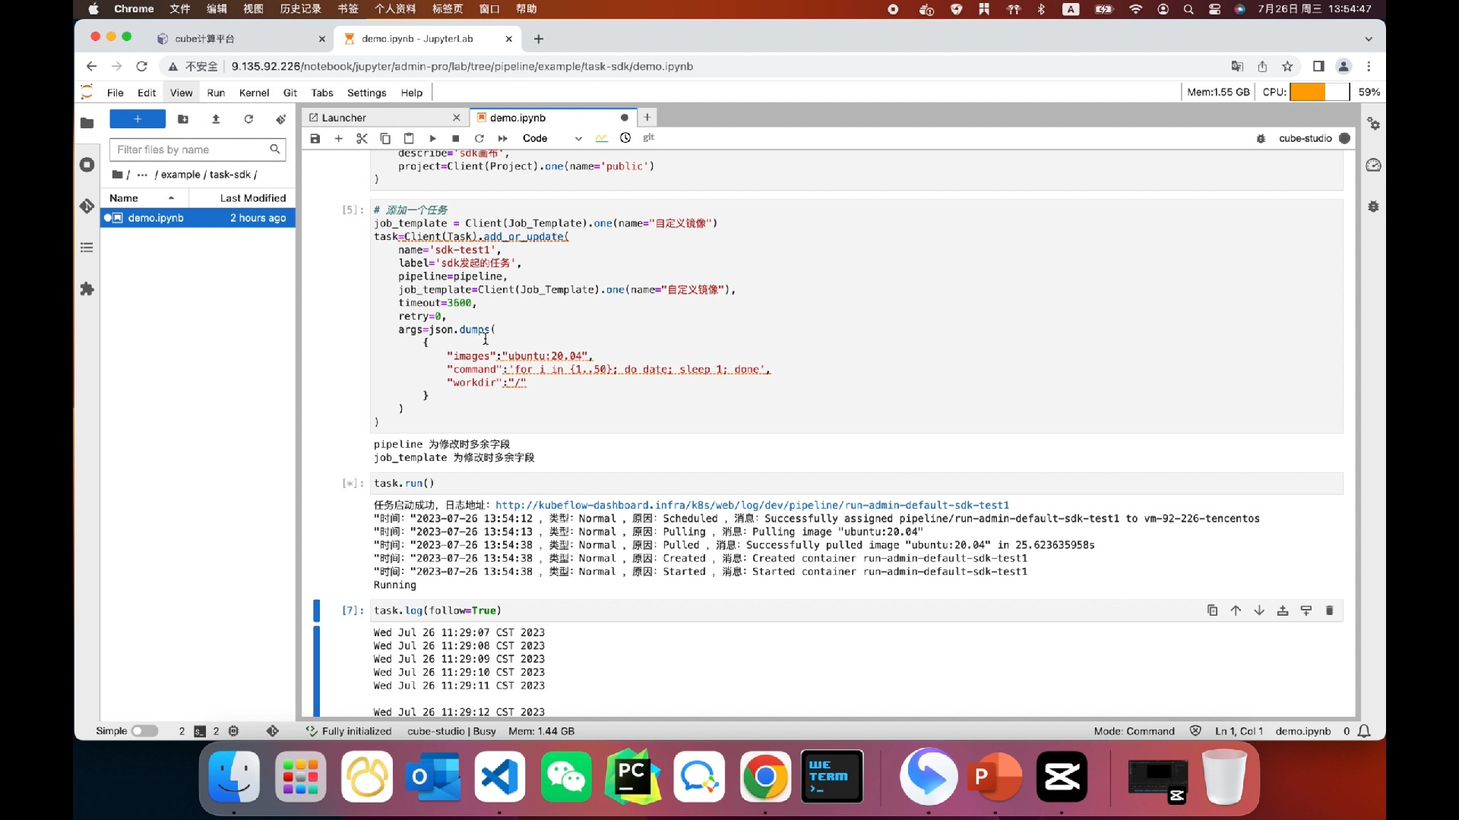Viewport: 1459px width, 820px height.
Task: Move the task.log cell up with the arrow icon
Action: coord(1236,610)
